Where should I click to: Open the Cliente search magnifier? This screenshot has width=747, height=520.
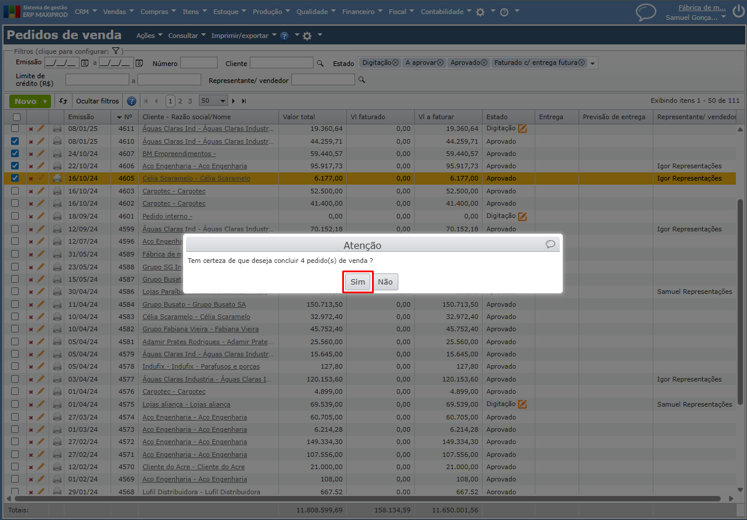coord(320,63)
